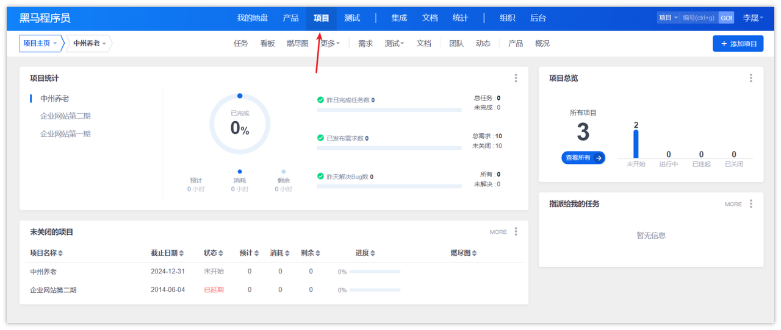The width and height of the screenshot is (781, 330).
Task: Click the green check beside 昨日完成任务数
Action: point(320,100)
